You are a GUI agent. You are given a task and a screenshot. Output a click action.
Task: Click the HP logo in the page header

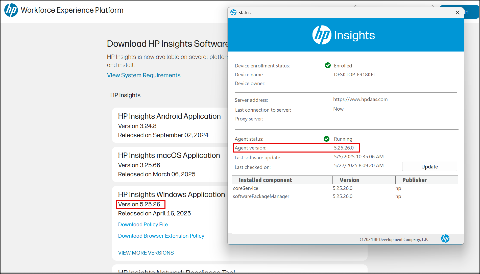click(x=11, y=10)
